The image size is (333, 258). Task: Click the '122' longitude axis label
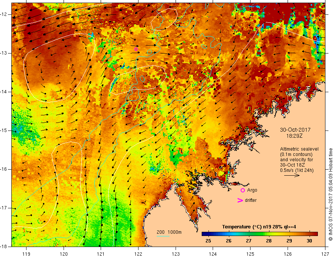138,254
